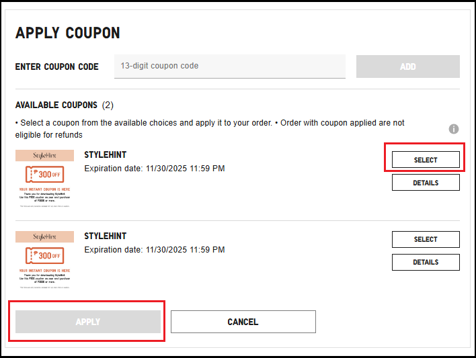Screen dimensions: 476x358
Task: Click the info icon beside coupon instructions
Action: [454, 129]
